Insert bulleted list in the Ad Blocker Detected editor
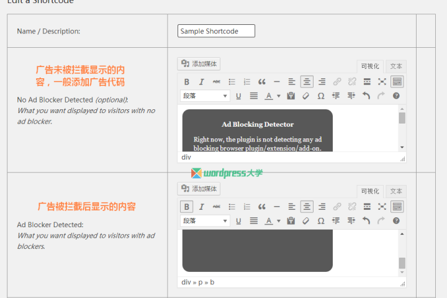Screen dimensions: 447x298 coord(232,207)
